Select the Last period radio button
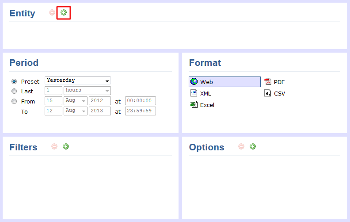 pyautogui.click(x=14, y=91)
